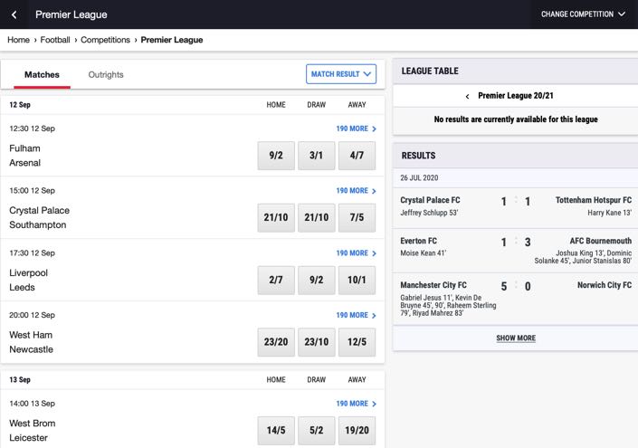
Task: Open 190 More for Liverpool v Leeds
Action: pos(356,253)
